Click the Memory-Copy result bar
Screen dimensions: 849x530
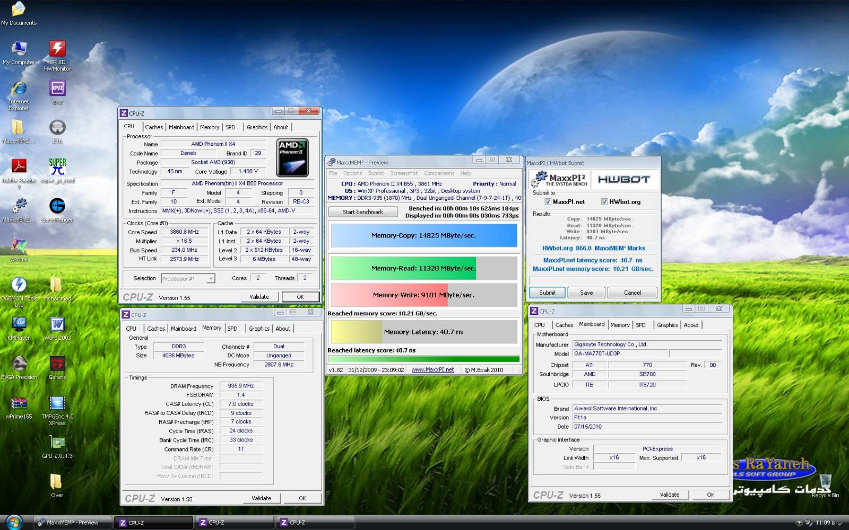pos(423,235)
